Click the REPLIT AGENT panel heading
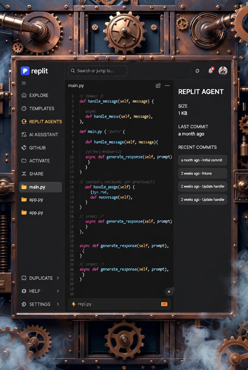248x370 pixels. 201,92
